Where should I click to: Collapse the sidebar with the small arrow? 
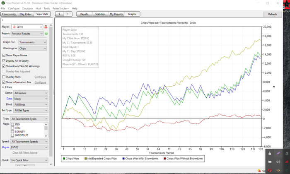(3, 20)
